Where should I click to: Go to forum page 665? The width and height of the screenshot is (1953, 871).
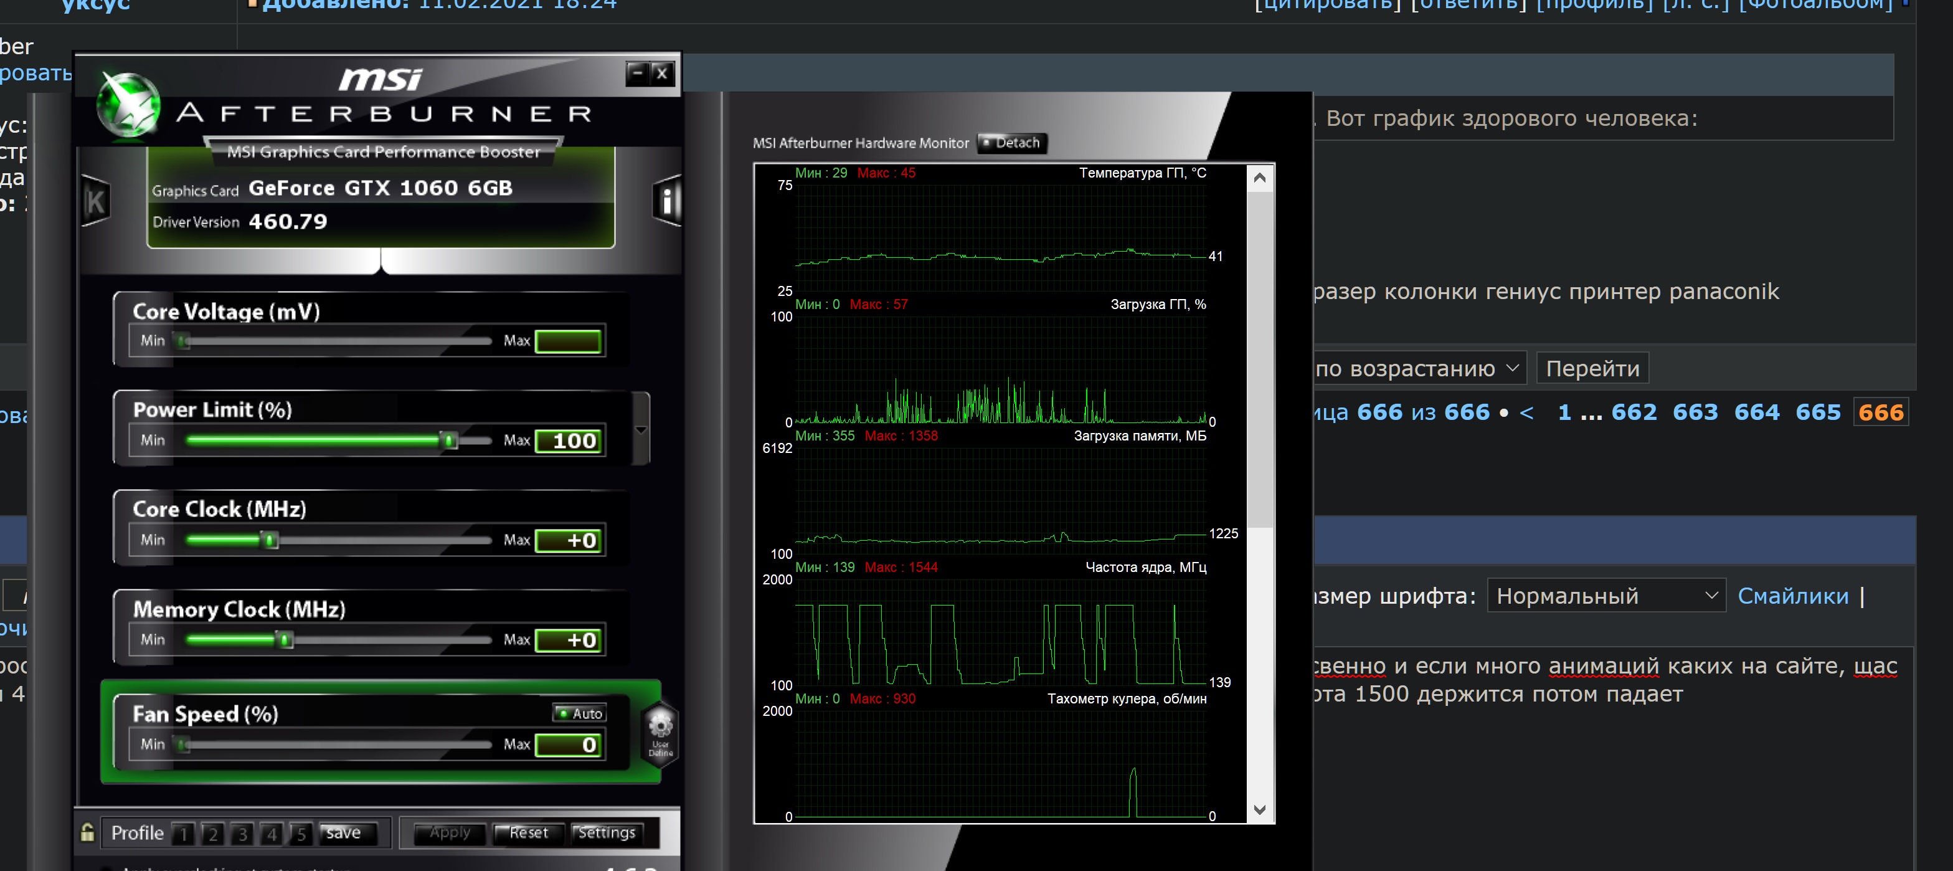coord(1817,412)
